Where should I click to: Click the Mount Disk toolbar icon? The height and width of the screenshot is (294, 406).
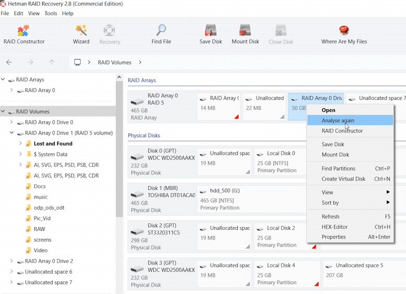[x=245, y=30]
